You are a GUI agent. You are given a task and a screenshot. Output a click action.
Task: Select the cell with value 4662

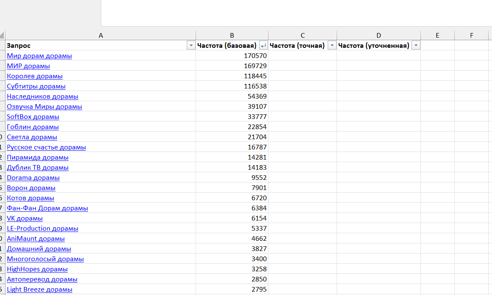tap(232, 239)
